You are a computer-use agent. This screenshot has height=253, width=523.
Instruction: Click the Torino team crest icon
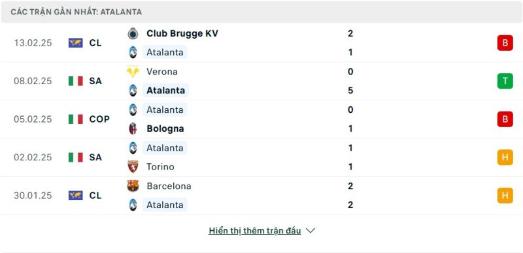point(133,166)
